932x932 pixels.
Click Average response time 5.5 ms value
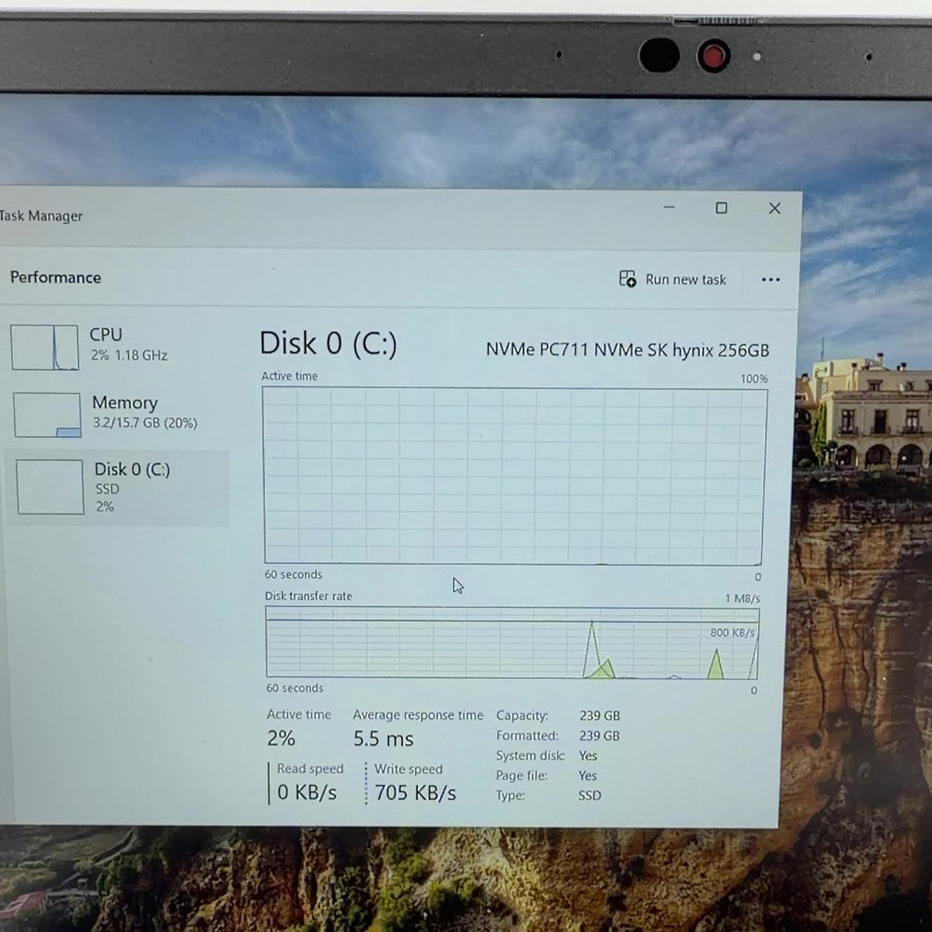384,739
